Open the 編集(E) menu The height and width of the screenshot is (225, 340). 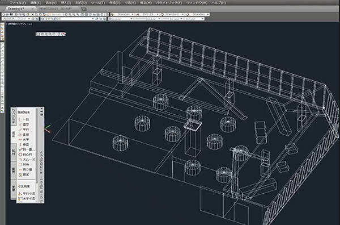tap(36, 3)
